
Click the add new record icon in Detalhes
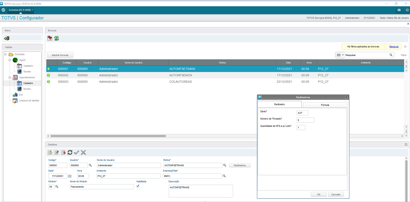point(50,153)
